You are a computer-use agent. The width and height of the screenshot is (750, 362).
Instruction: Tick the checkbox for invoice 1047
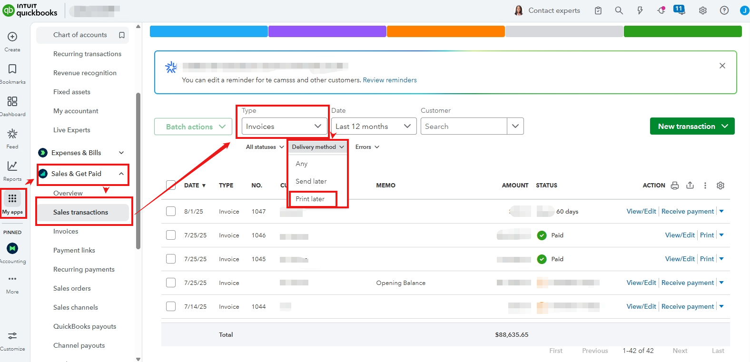point(171,211)
